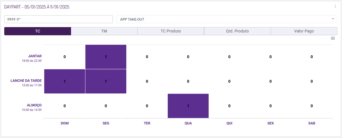This screenshot has height=138, width=342.
Task: Switch to the TM tab
Action: 104,31
